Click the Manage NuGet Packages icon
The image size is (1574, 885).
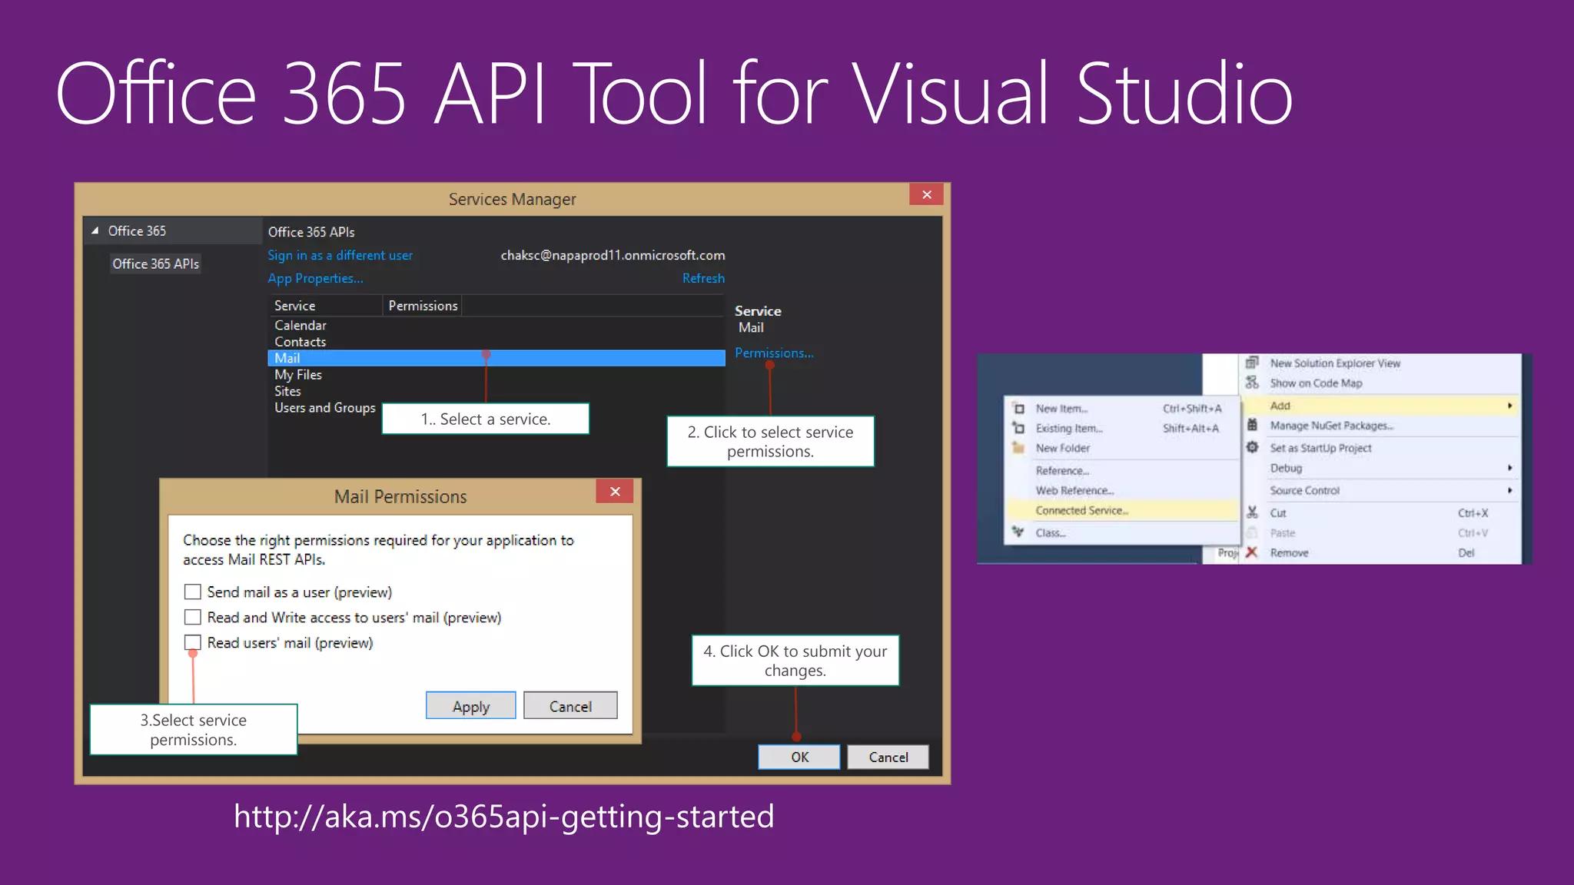1253,425
